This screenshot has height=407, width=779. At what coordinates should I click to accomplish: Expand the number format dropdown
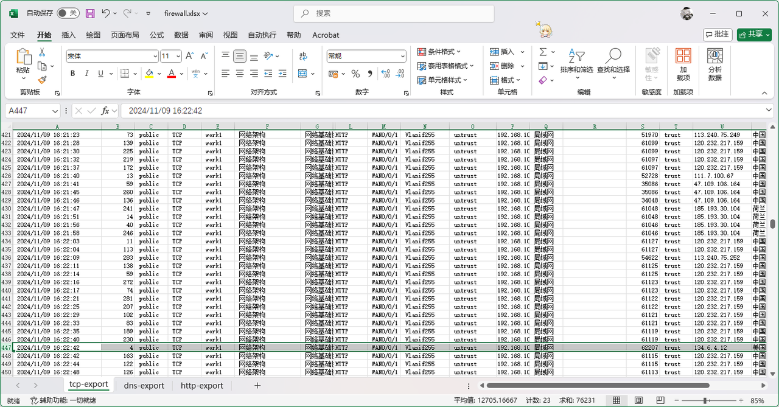[x=402, y=56]
